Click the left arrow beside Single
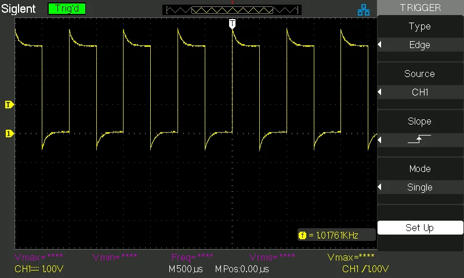Screen dimensions: 464x278 [x=380, y=187]
